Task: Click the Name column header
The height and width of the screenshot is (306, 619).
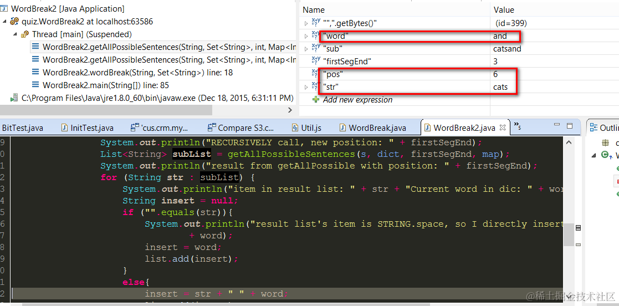Action: 314,10
